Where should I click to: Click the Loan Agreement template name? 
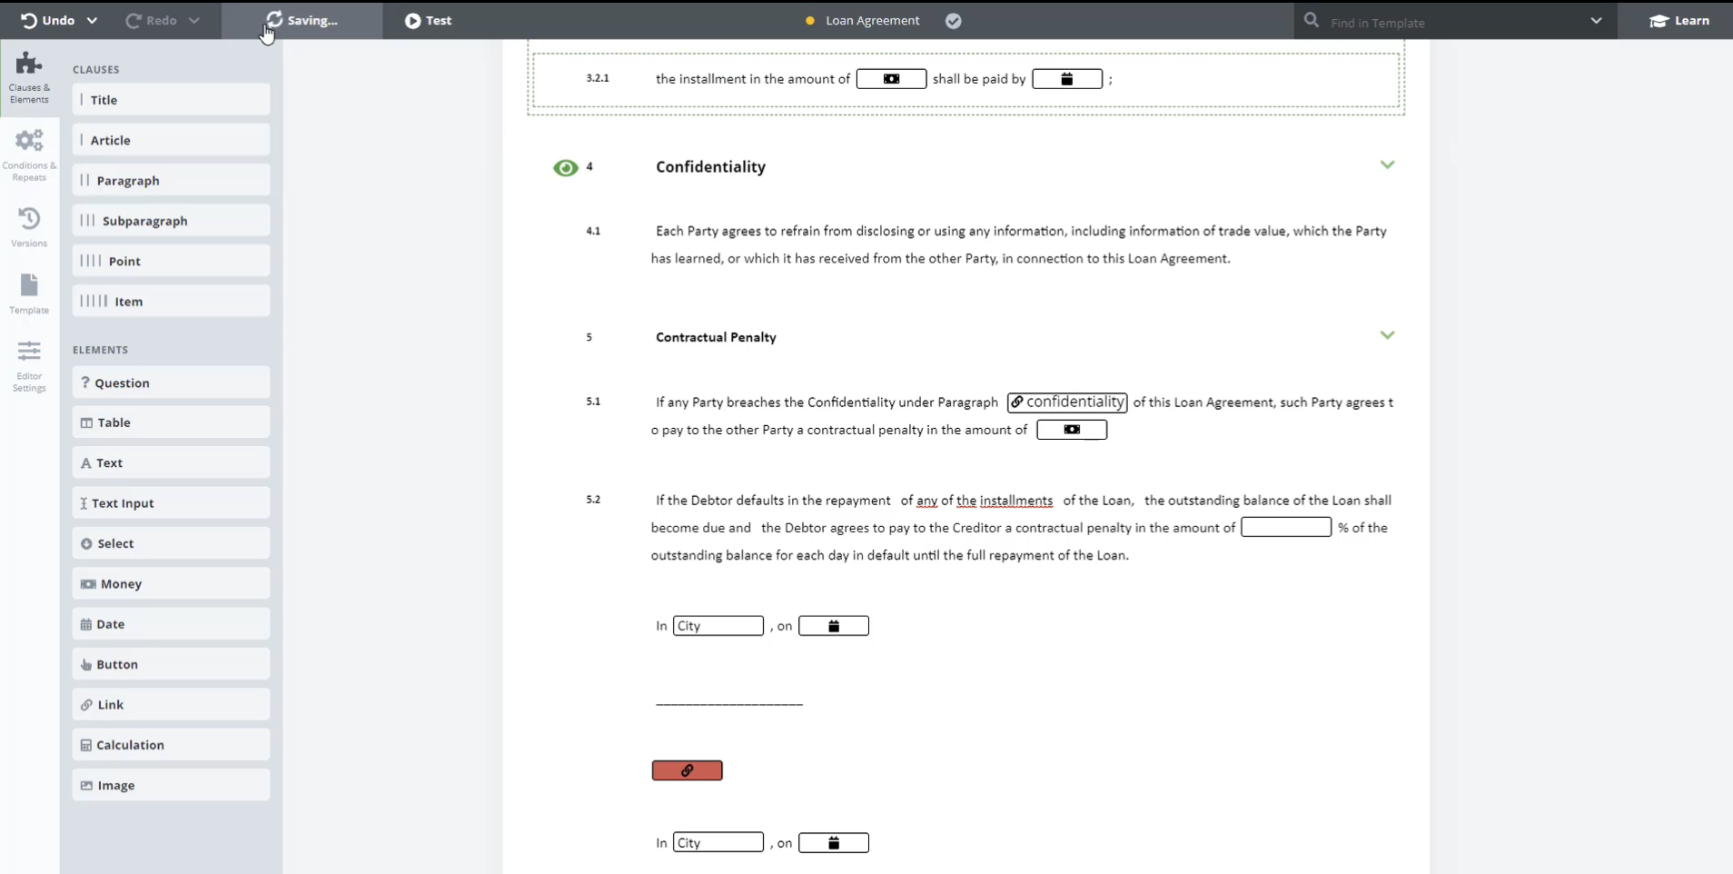[x=872, y=20]
